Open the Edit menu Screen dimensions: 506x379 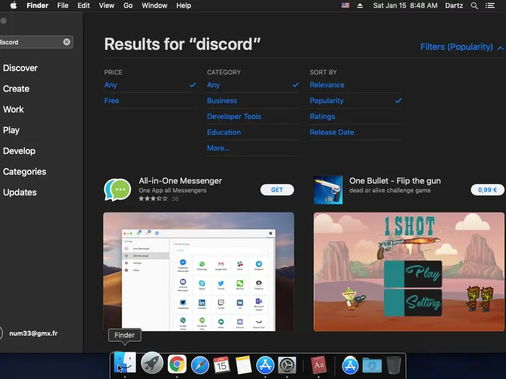pos(84,5)
